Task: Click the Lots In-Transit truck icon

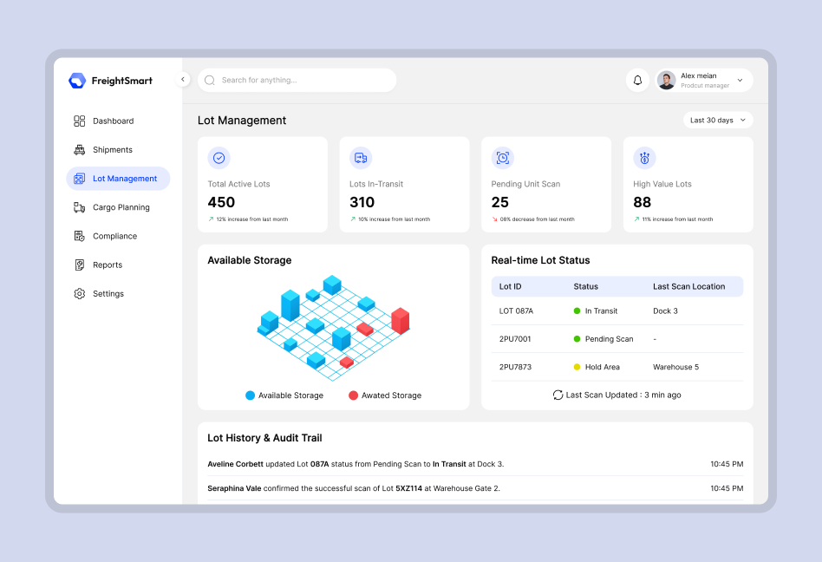Action: (x=361, y=158)
